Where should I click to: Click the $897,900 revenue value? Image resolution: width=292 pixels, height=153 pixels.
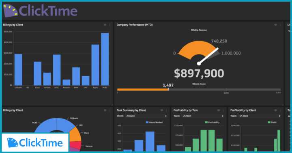(x=199, y=73)
